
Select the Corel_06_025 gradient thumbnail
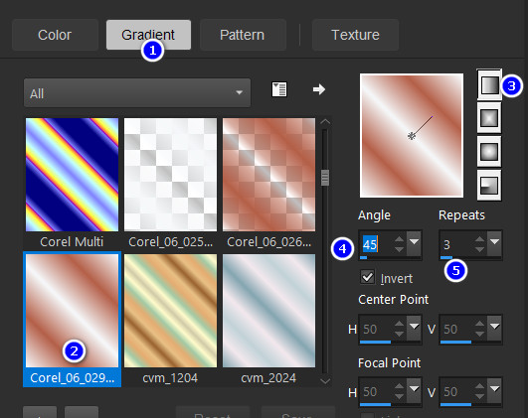click(x=170, y=175)
